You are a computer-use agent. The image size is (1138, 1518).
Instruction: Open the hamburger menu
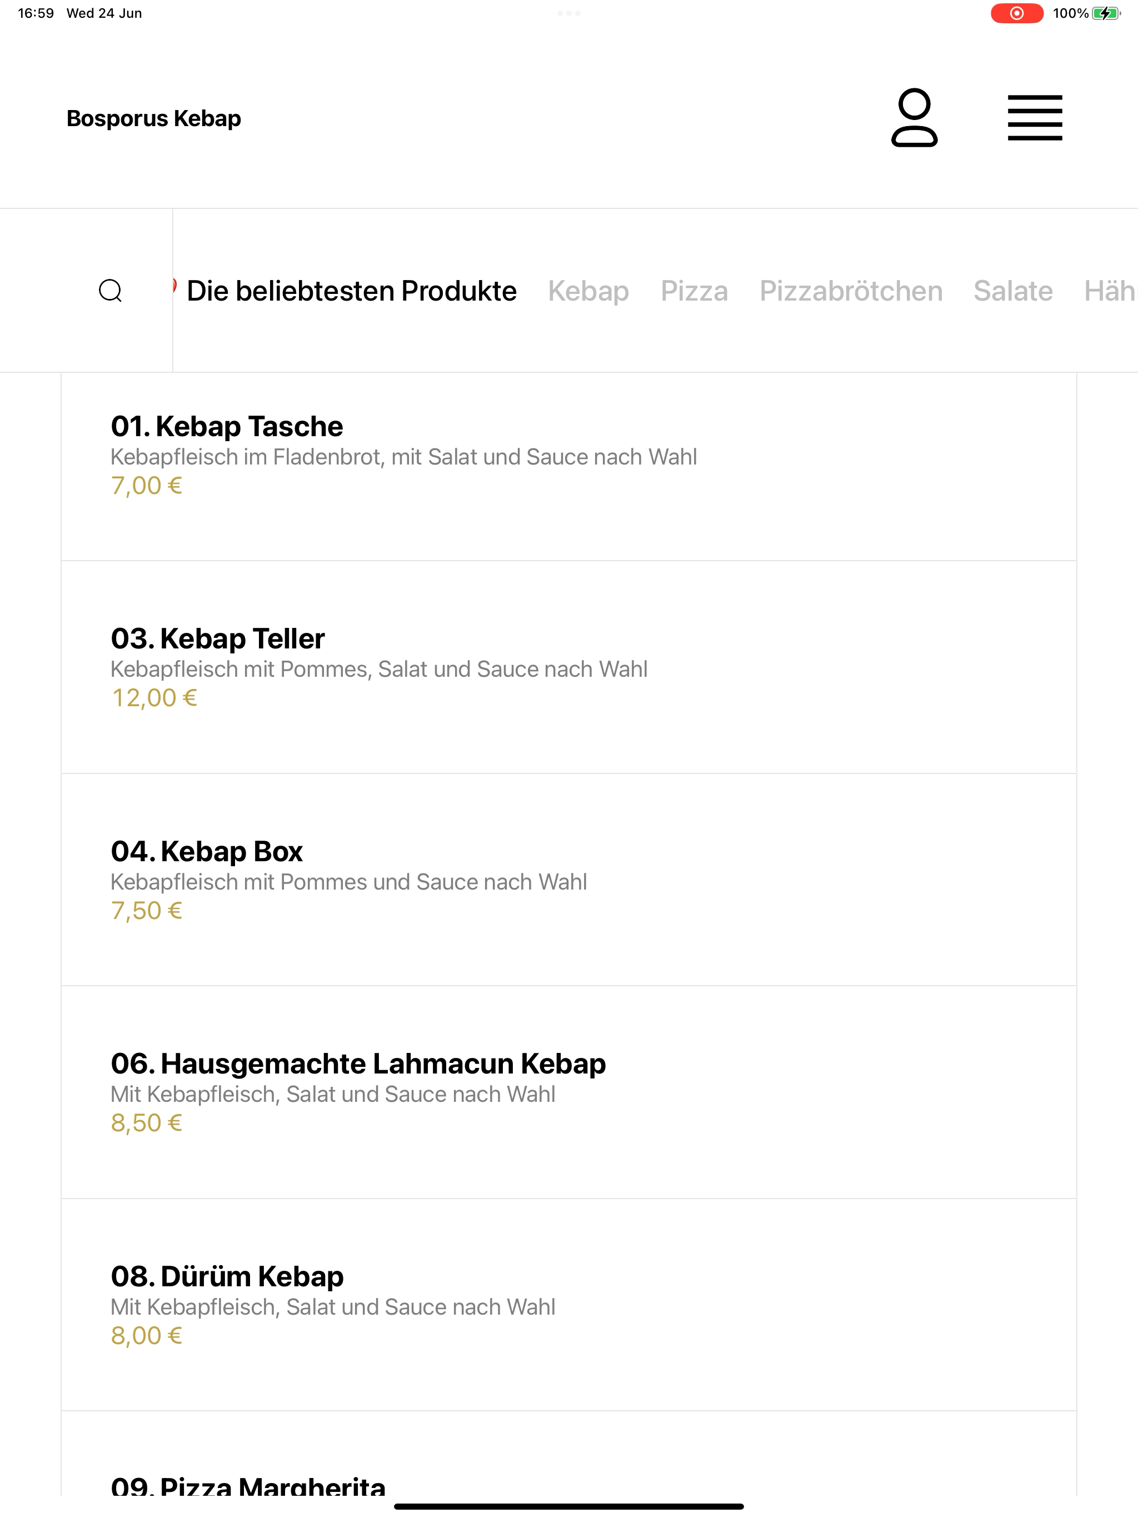coord(1034,118)
